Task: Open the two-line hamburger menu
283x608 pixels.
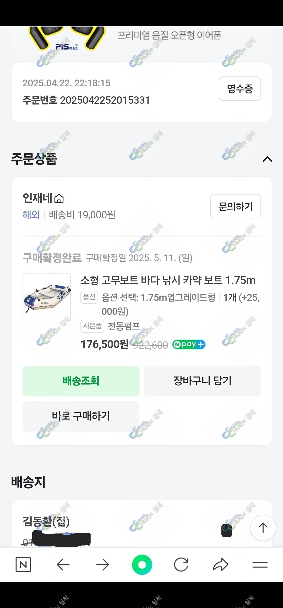Action: click(x=260, y=564)
